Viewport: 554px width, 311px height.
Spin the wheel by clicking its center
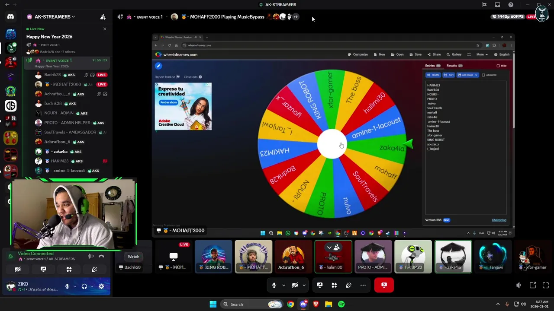(x=332, y=144)
